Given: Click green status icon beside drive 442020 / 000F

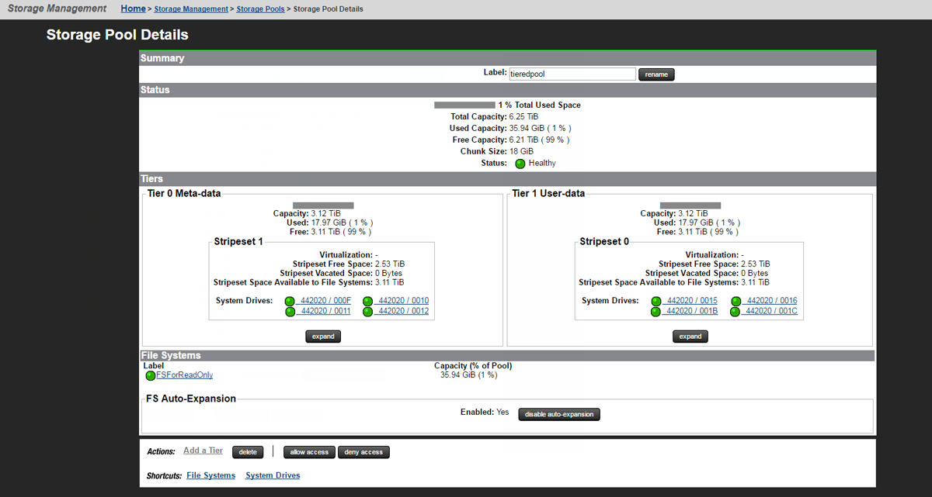Looking at the screenshot, I should pos(290,302).
